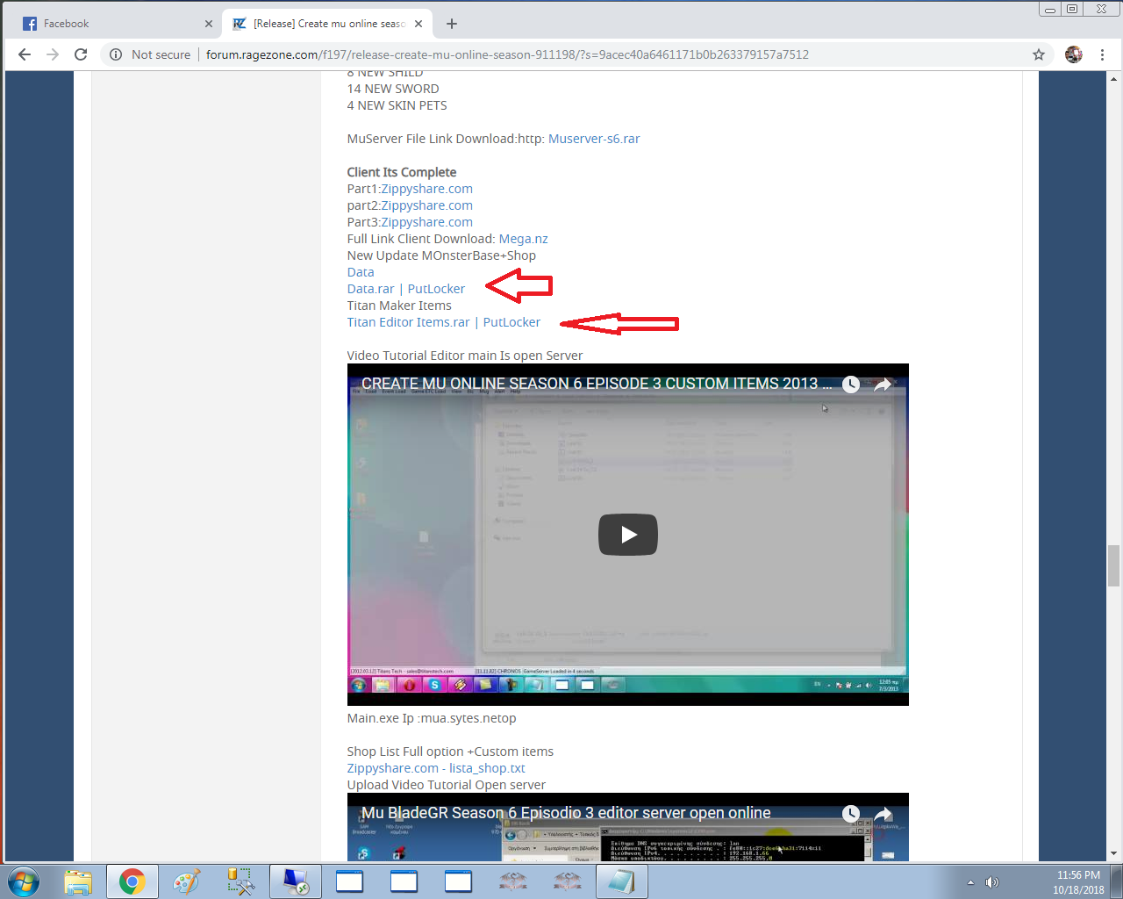Click the volume speaker tray icon

coord(992,882)
